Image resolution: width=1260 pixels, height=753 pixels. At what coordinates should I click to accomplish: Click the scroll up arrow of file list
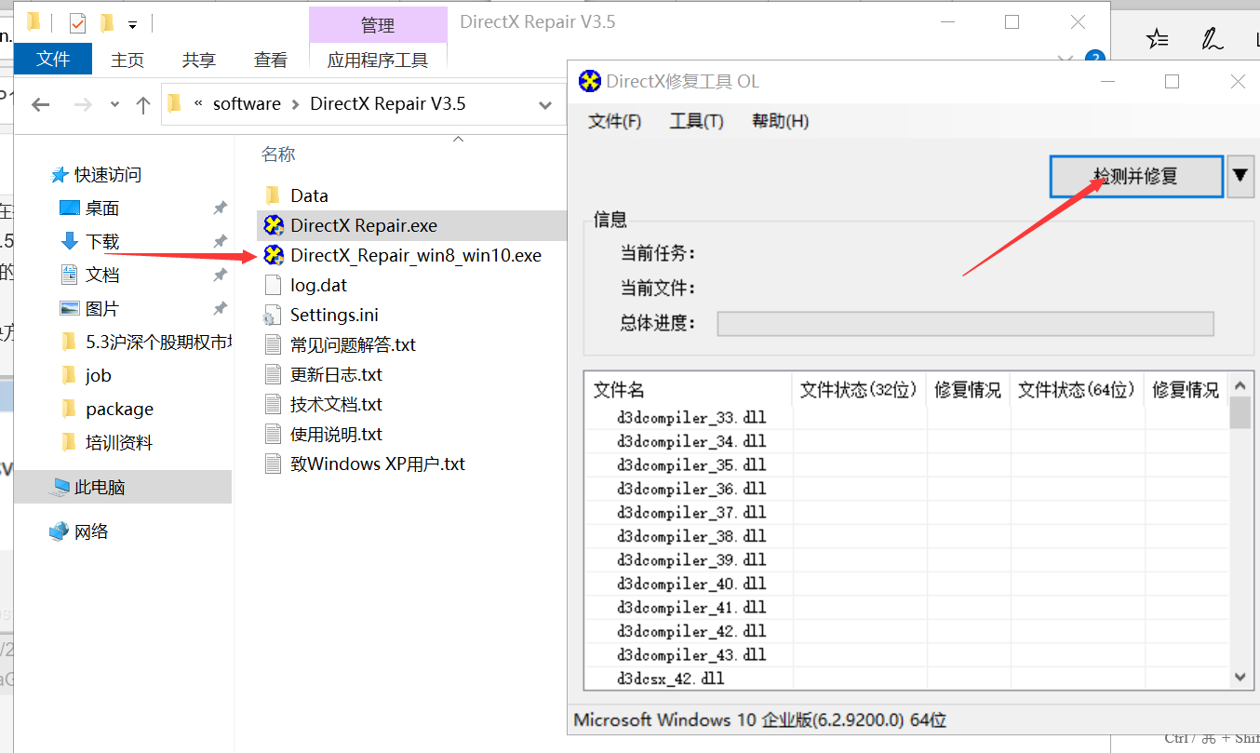[x=1240, y=384]
